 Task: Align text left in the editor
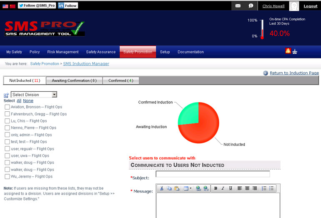pos(240,188)
